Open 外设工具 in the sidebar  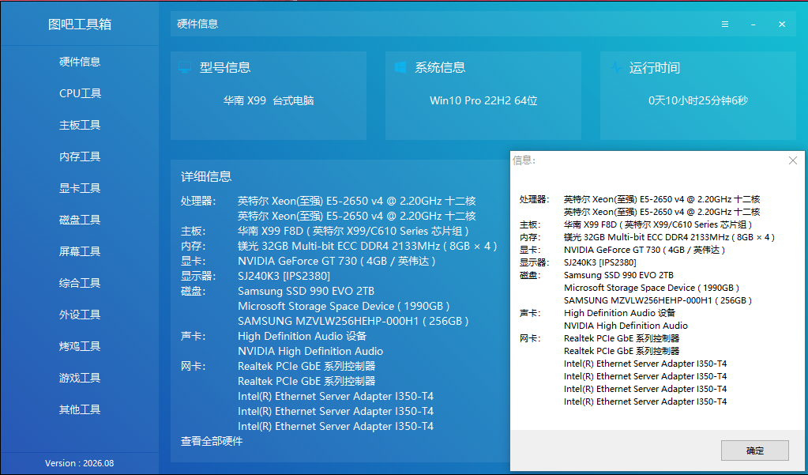80,315
